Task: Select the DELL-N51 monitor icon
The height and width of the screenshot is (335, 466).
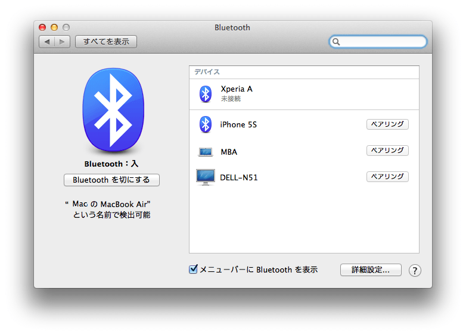Action: [x=206, y=177]
